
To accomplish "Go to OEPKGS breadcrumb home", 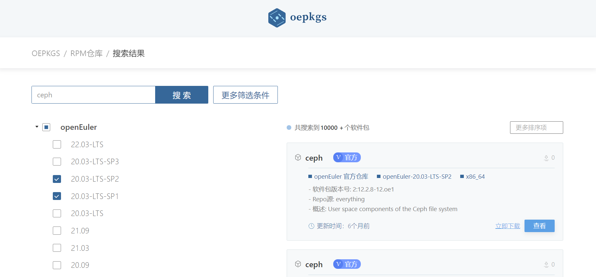I will 46,53.
